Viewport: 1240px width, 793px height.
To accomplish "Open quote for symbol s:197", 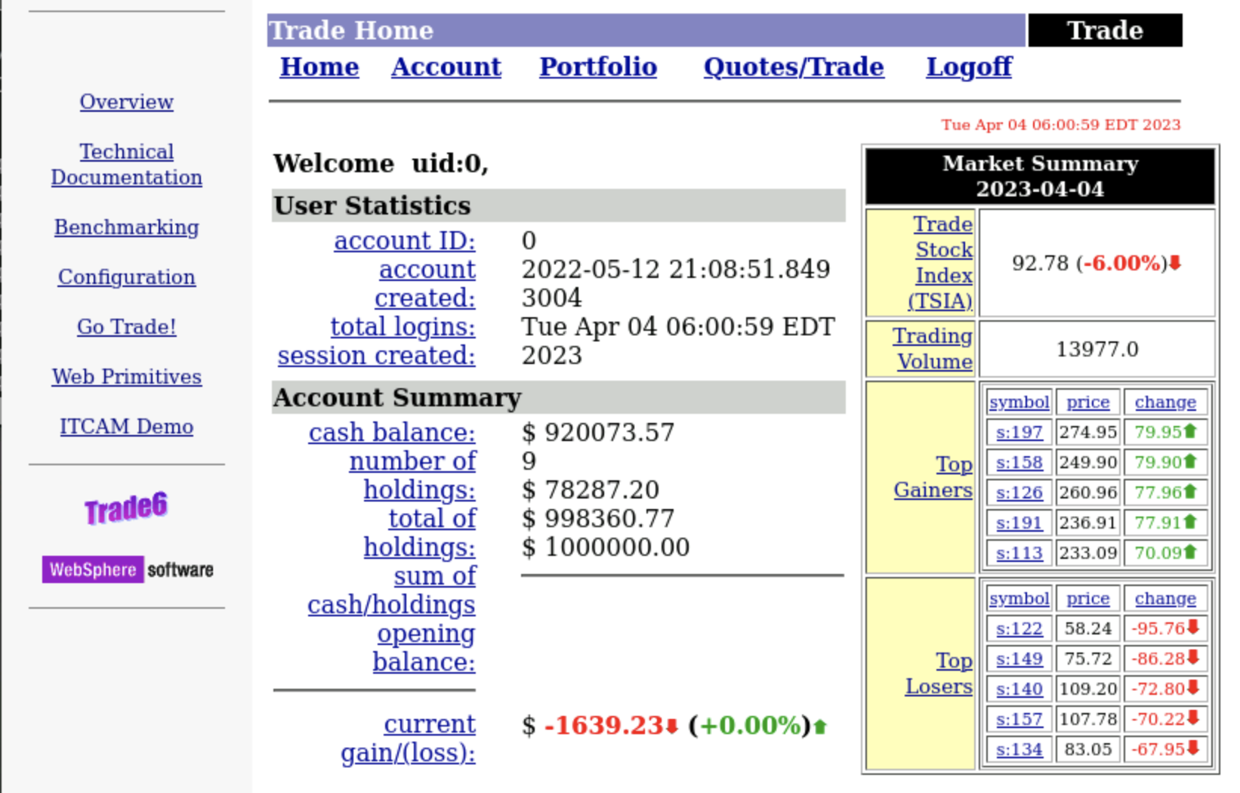I will 1019,433.
